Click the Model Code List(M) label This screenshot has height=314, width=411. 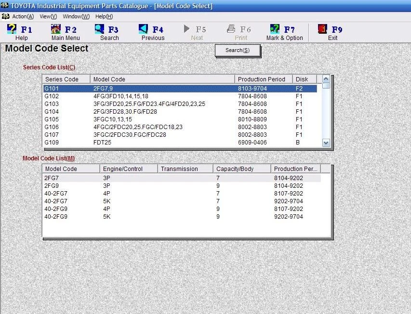[x=49, y=158]
